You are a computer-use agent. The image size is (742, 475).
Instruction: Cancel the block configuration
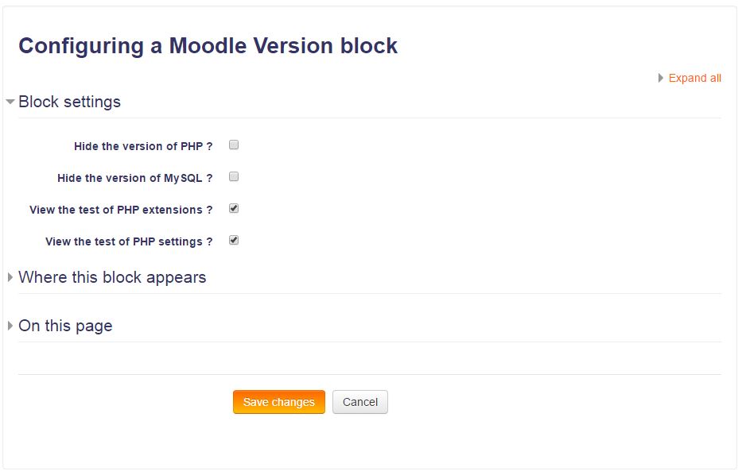tap(359, 402)
